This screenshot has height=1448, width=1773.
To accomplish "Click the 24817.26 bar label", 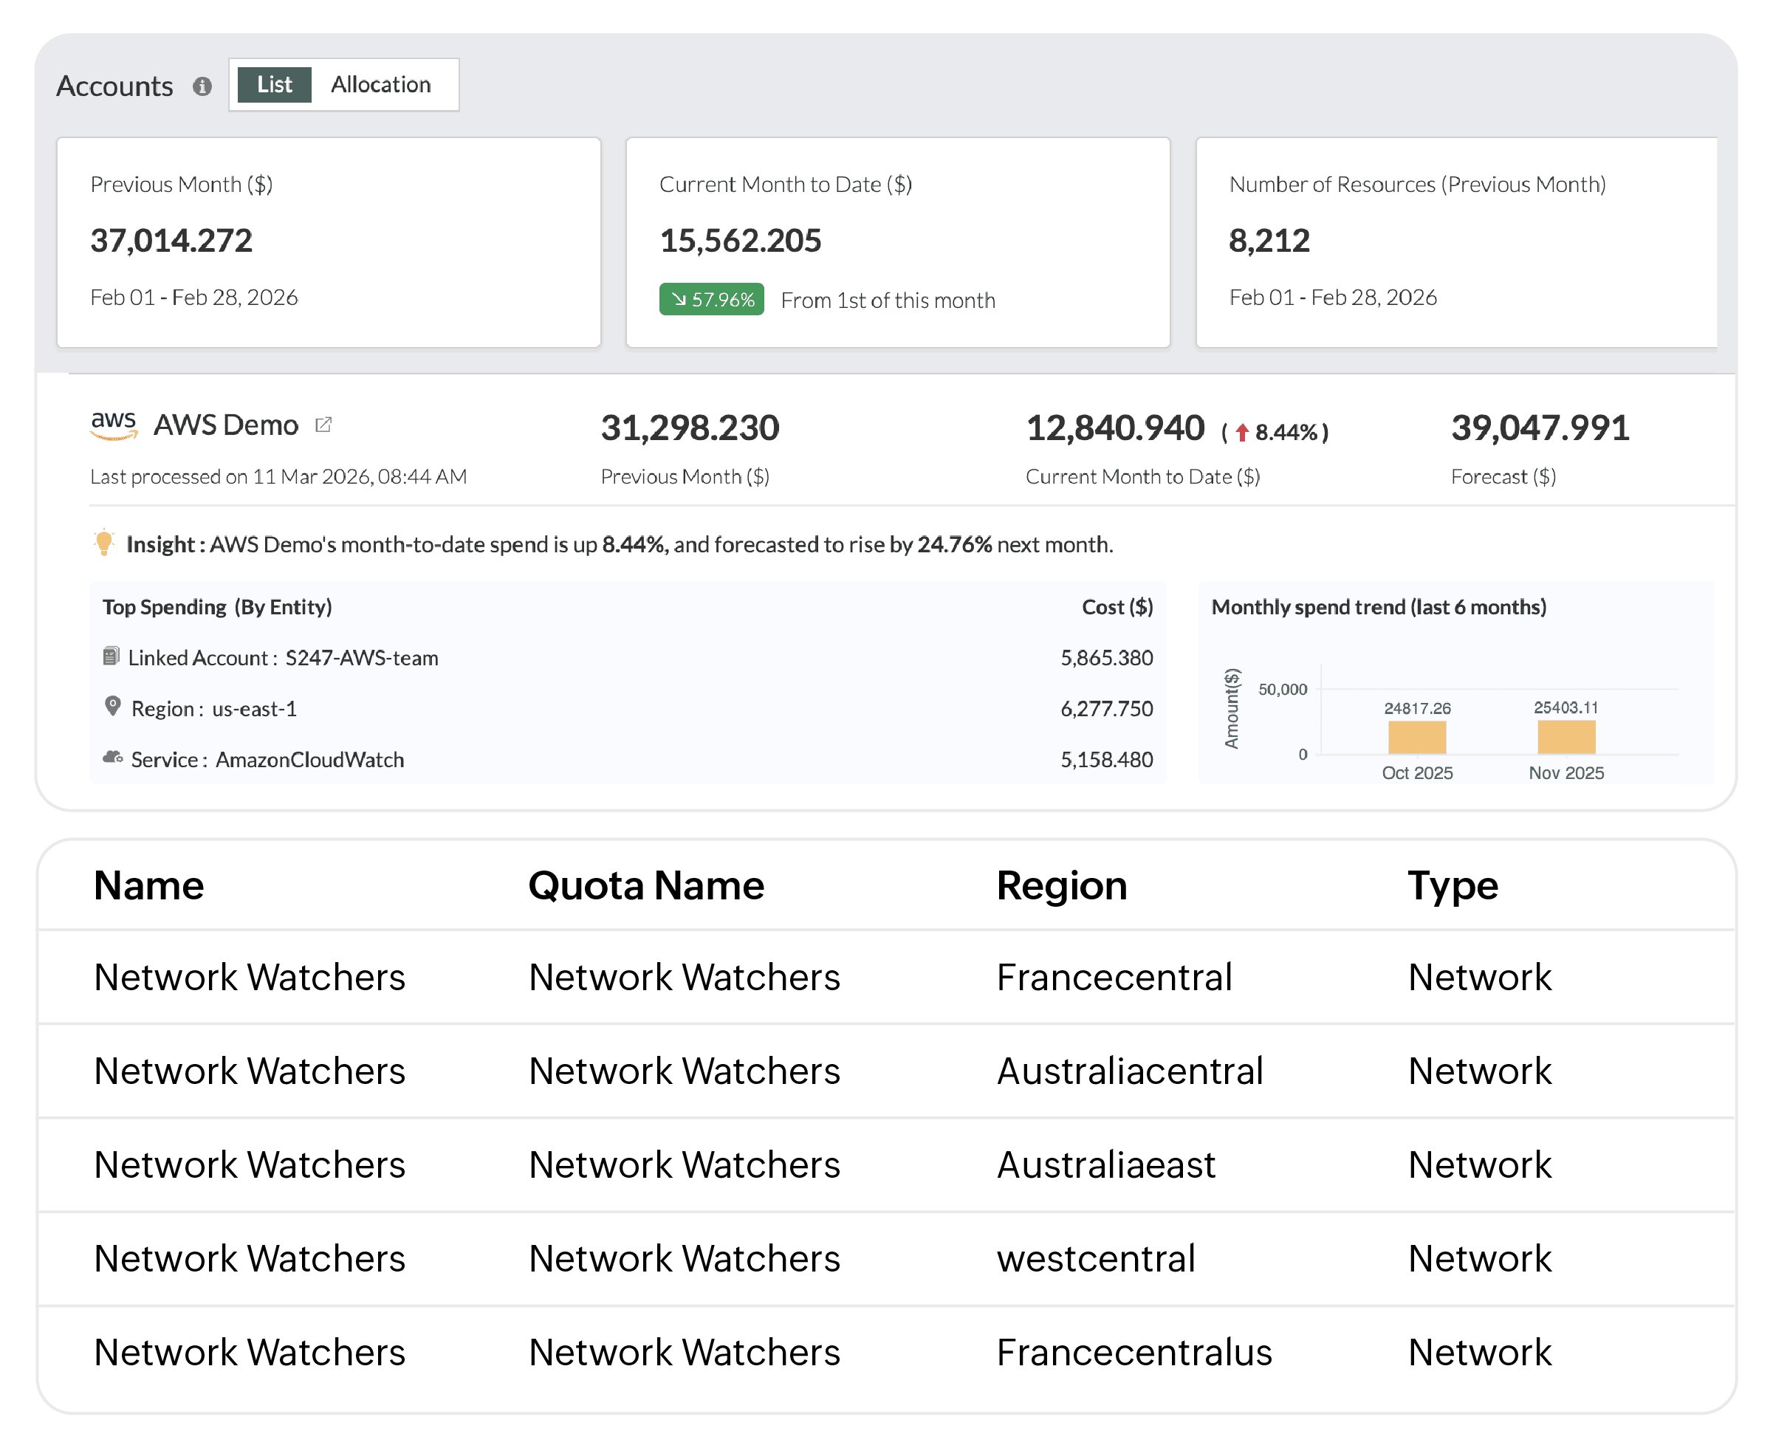I will (x=1417, y=708).
